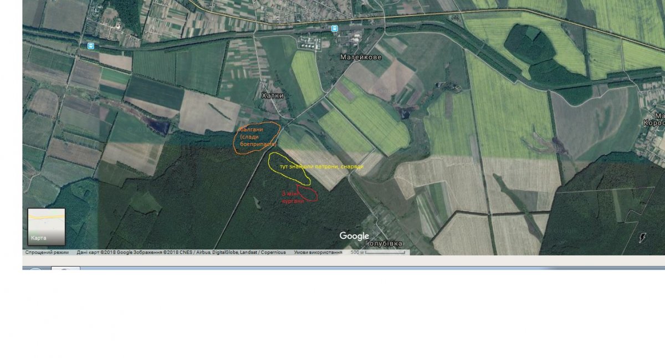Image resolution: width=665 pixels, height=358 pixels.
Task: Click the train station icon above Матейкове
Action: click(334, 28)
